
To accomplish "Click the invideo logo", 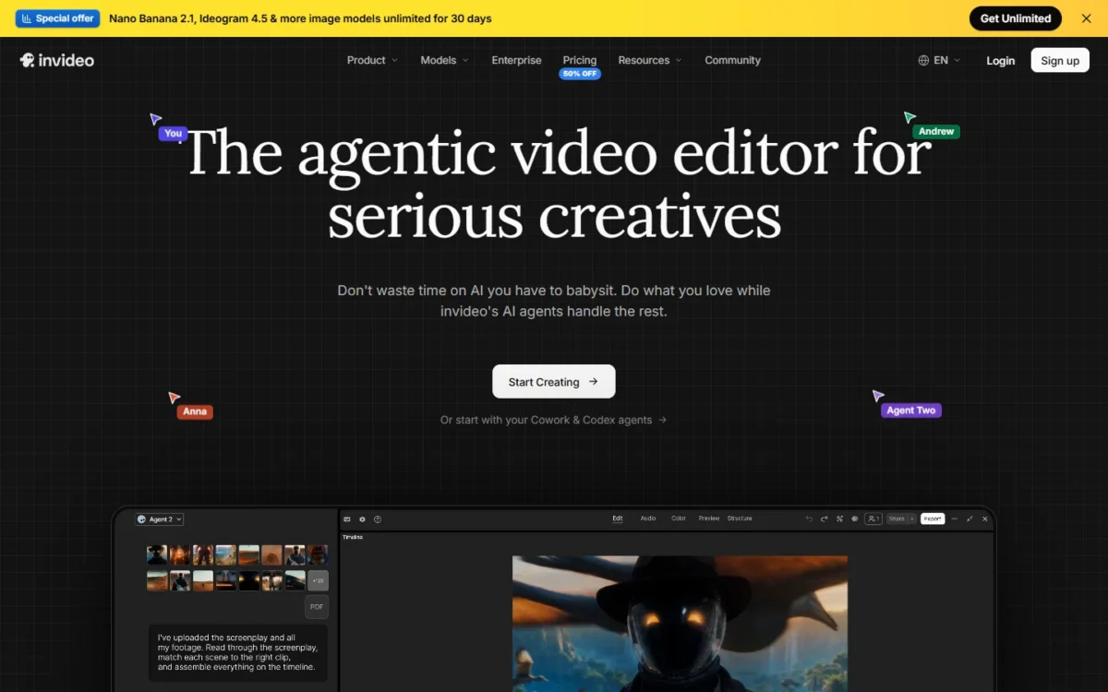I will point(57,60).
